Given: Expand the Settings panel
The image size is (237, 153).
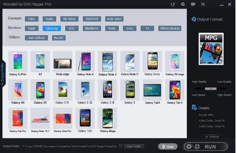Looking at the screenshot, I should 212,136.
